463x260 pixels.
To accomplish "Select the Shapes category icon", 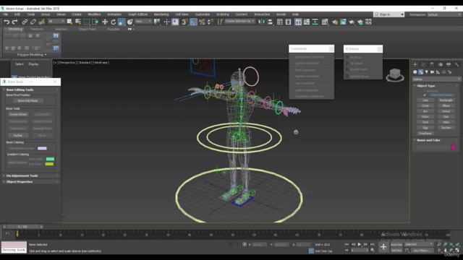I will [x=421, y=72].
